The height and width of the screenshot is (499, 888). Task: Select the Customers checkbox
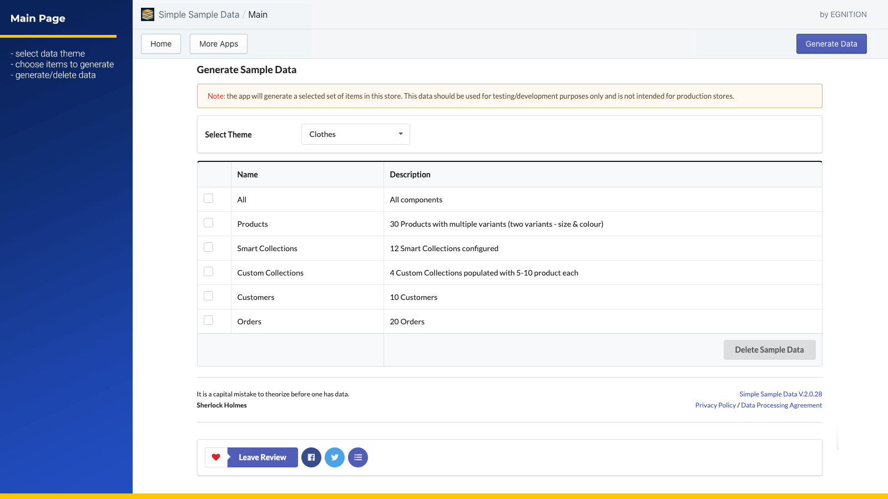[x=208, y=296]
